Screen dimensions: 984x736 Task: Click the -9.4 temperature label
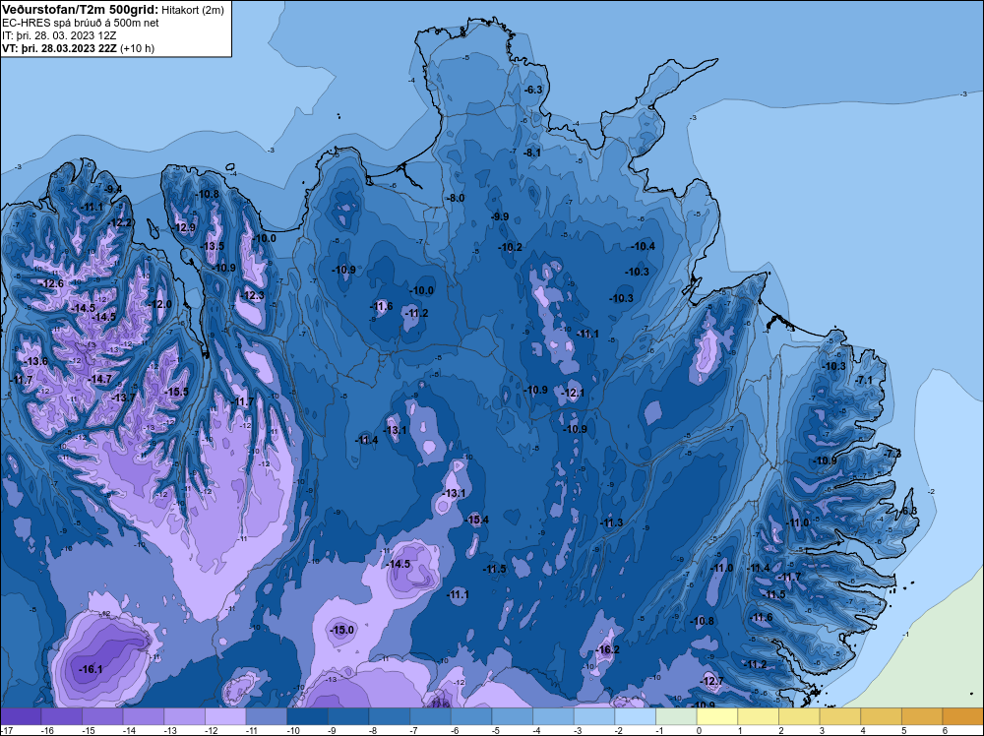(113, 189)
